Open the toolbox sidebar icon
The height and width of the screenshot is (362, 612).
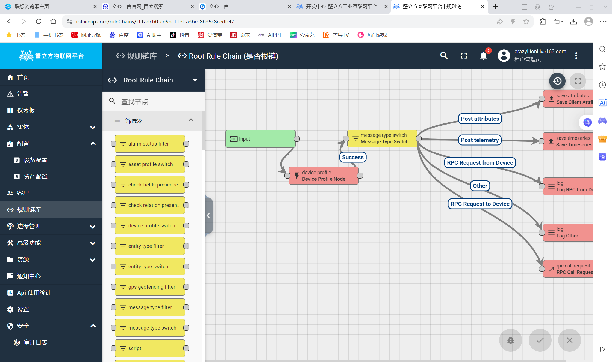602,138
